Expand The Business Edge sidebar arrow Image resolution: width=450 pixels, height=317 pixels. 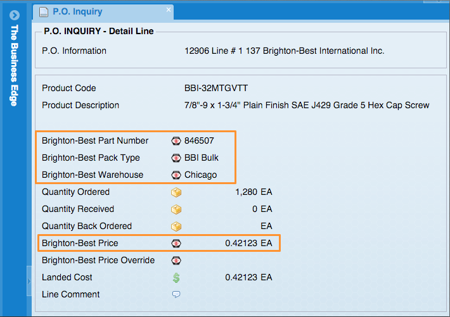pyautogui.click(x=15, y=15)
